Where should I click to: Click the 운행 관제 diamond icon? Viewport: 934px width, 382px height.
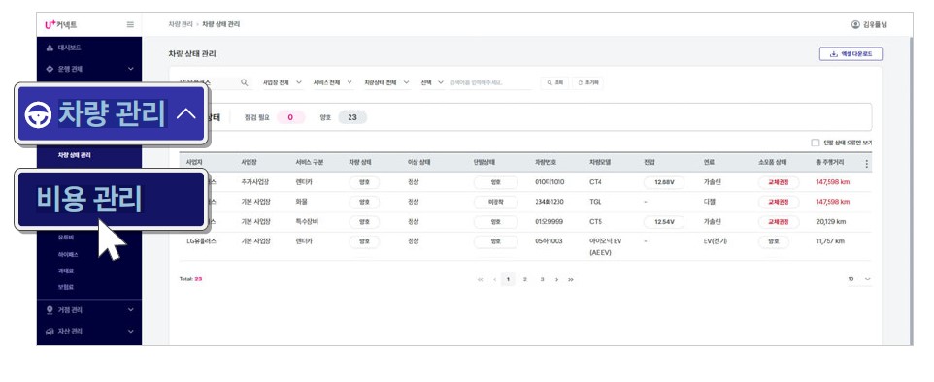[50, 69]
